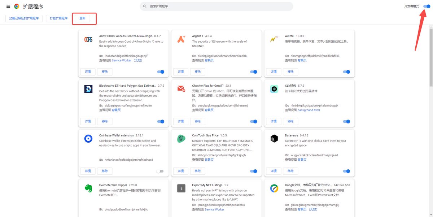
Task: Open Autofill background page link
Action: click(x=302, y=61)
